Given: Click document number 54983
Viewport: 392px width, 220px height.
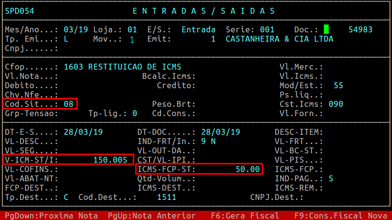Looking at the screenshot, I should 360,29.
